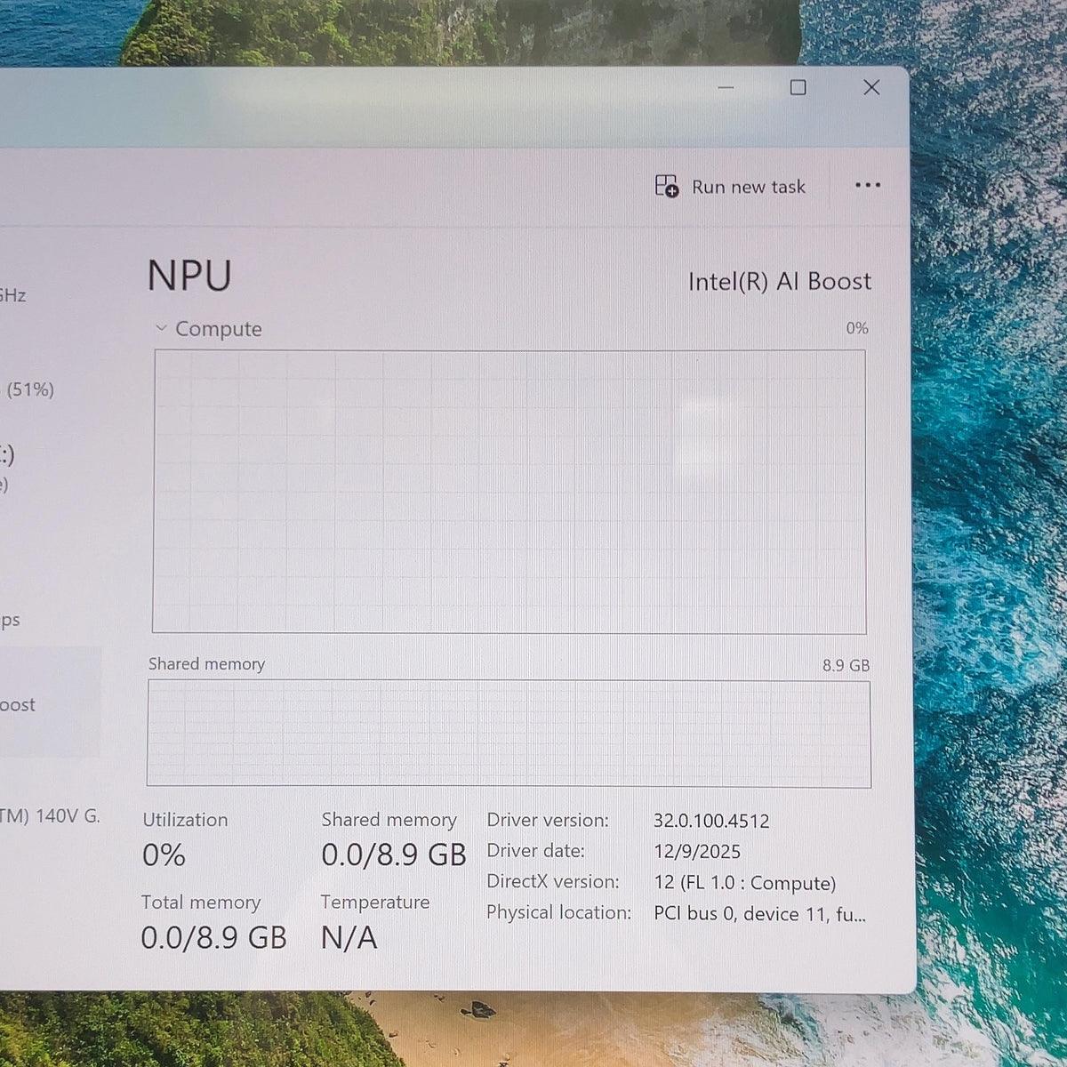Open the three-dot more options menu
The height and width of the screenshot is (1067, 1067).
(867, 186)
